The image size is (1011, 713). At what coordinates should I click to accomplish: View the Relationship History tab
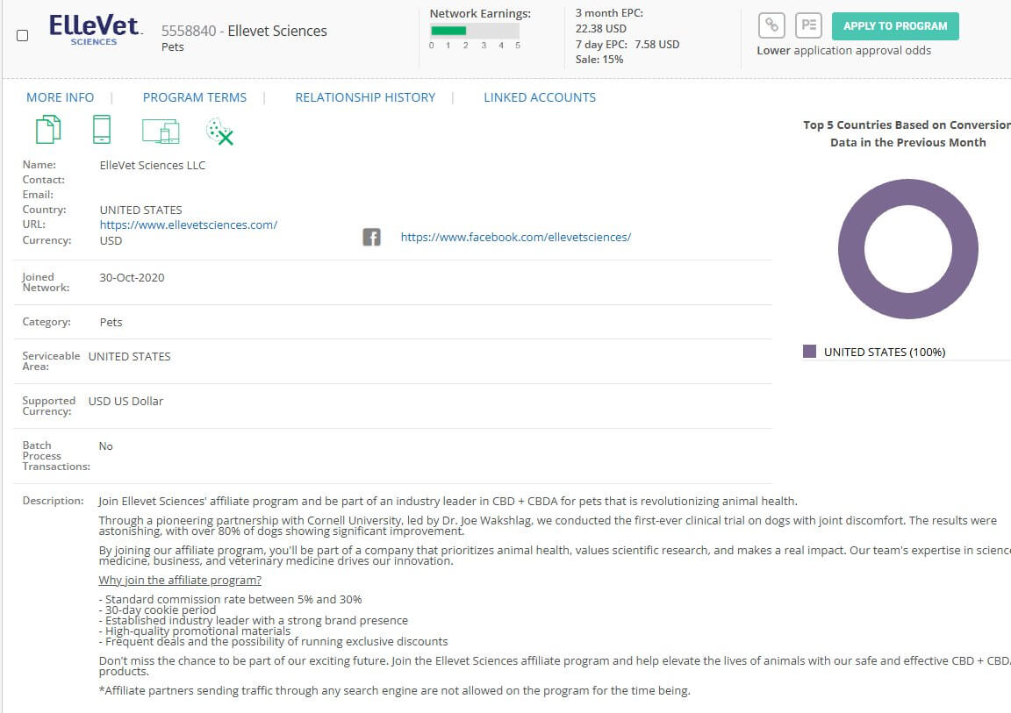click(x=365, y=97)
